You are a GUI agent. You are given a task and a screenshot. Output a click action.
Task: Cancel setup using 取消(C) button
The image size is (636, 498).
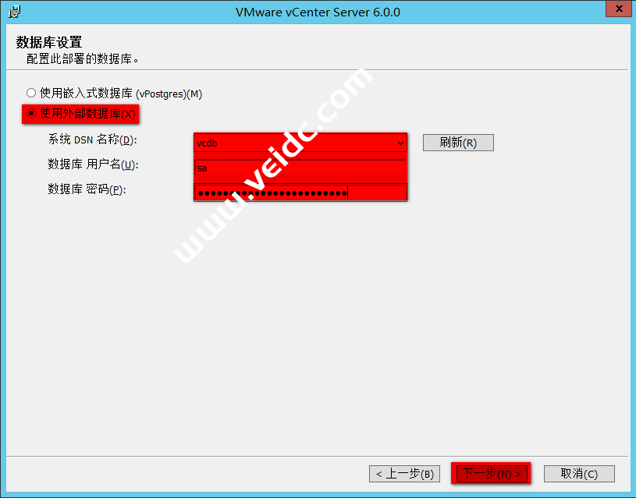[x=579, y=474]
